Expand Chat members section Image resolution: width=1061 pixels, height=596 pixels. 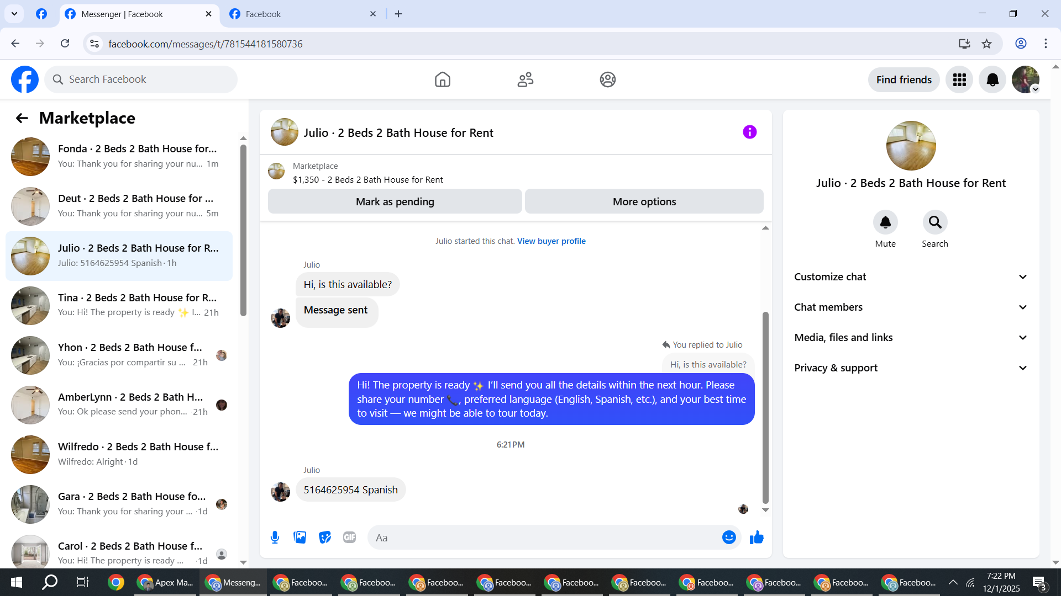tap(911, 307)
